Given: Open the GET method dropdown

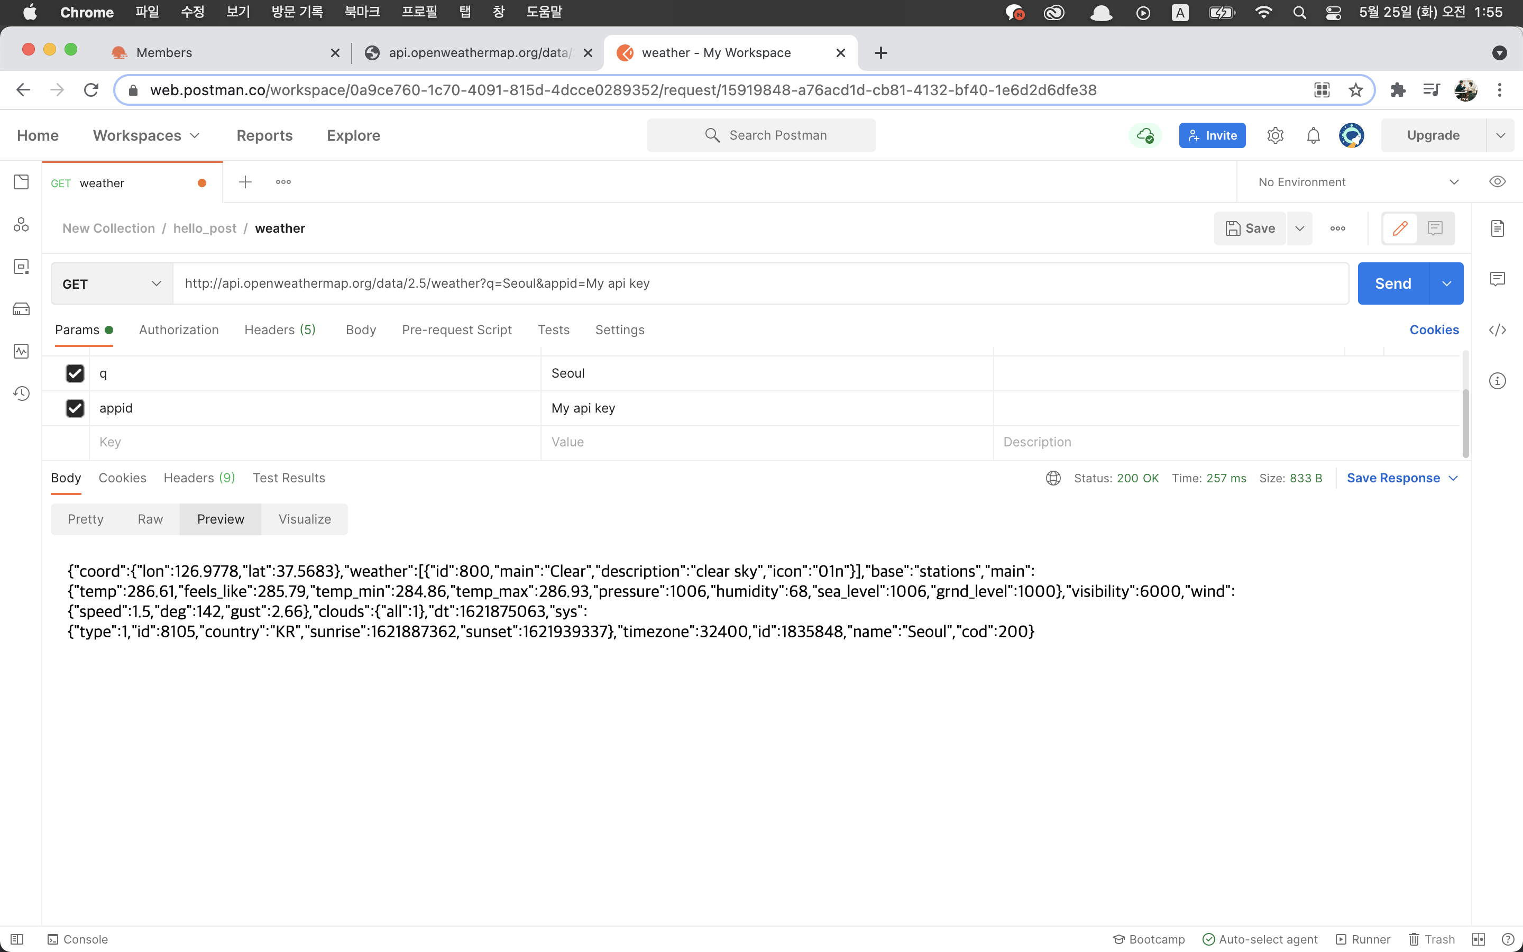Looking at the screenshot, I should (x=112, y=284).
